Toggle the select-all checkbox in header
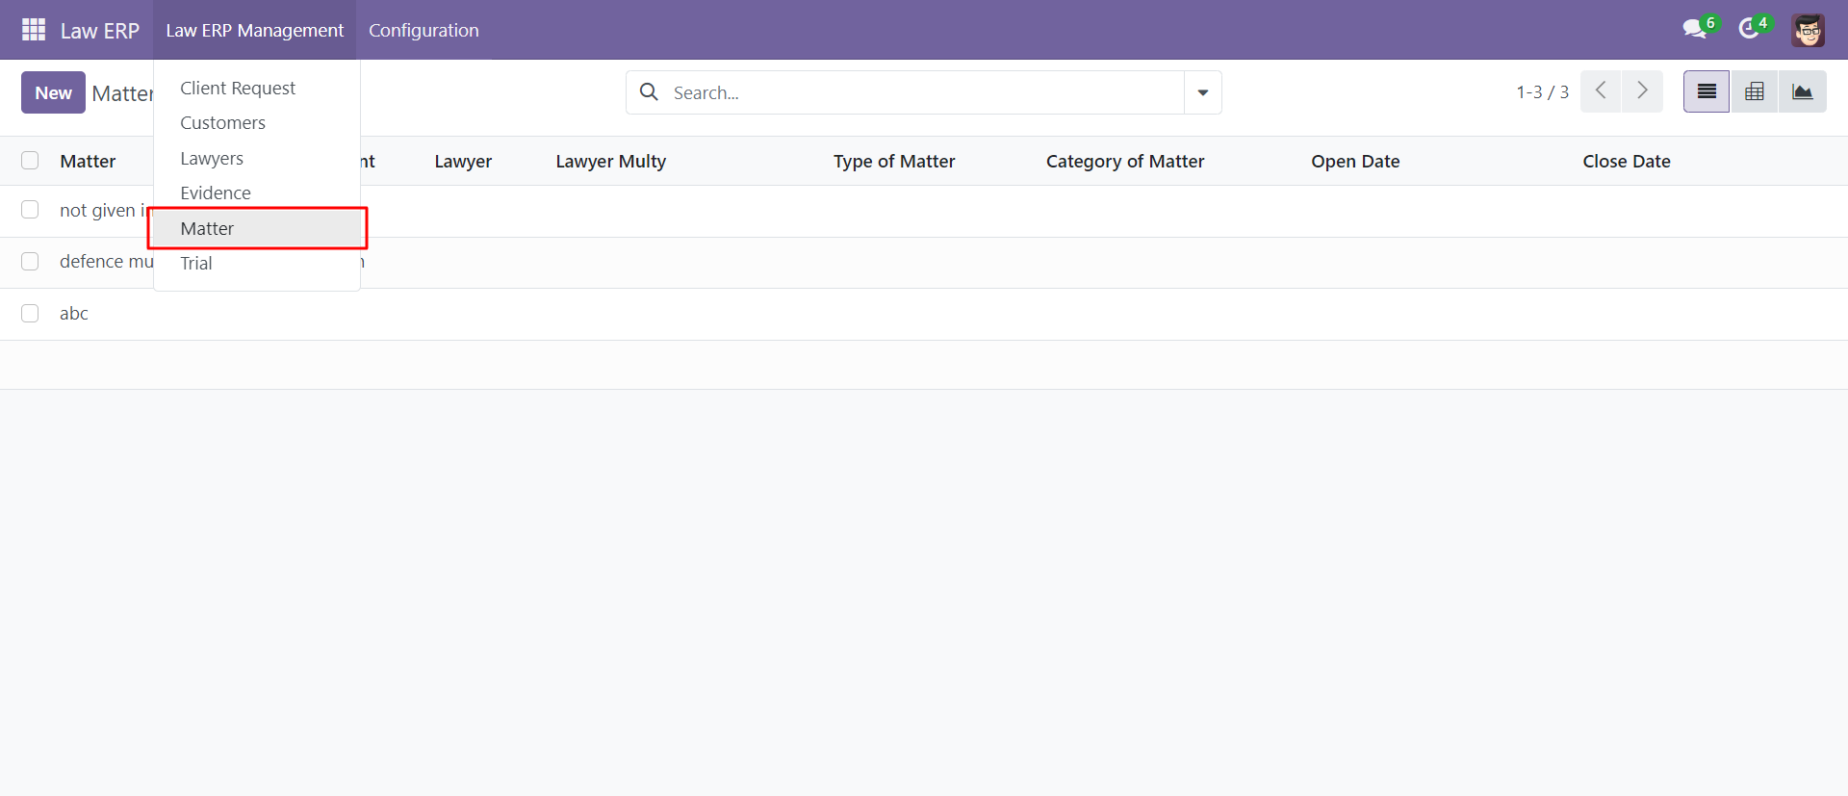1848x796 pixels. tap(30, 161)
